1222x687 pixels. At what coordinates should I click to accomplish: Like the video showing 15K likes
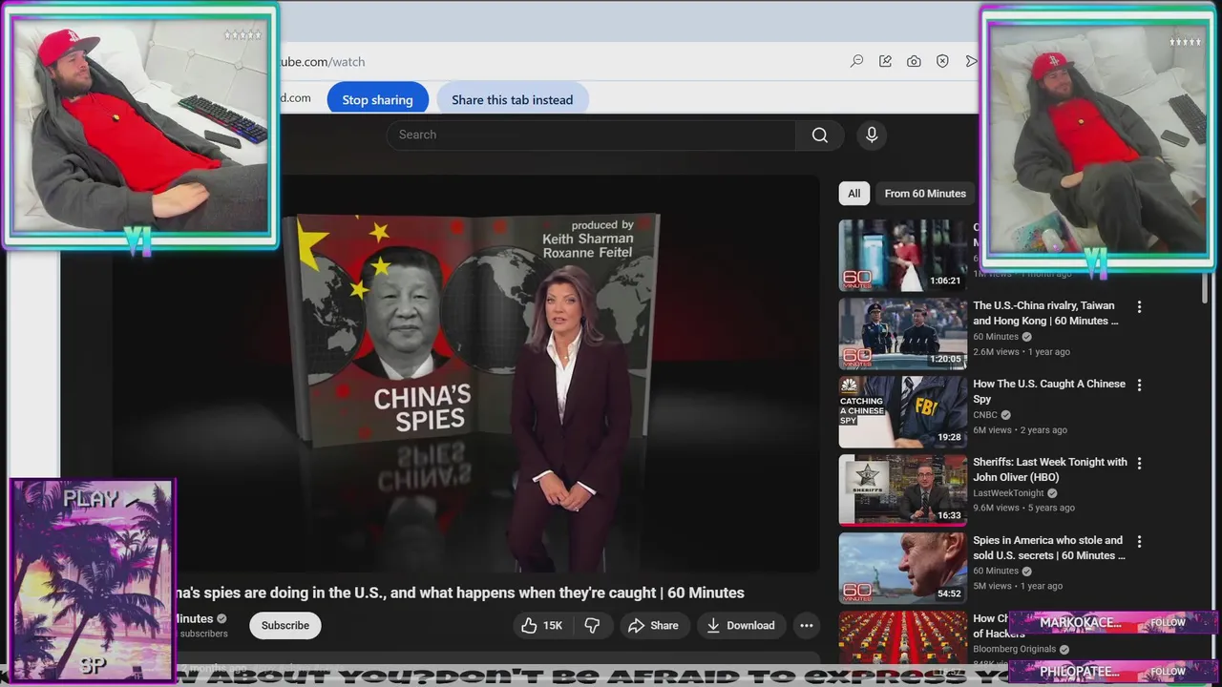[x=542, y=625]
